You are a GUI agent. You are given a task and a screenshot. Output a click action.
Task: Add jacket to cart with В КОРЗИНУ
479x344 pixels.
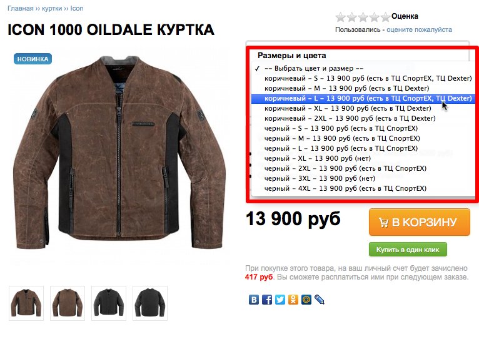point(420,222)
